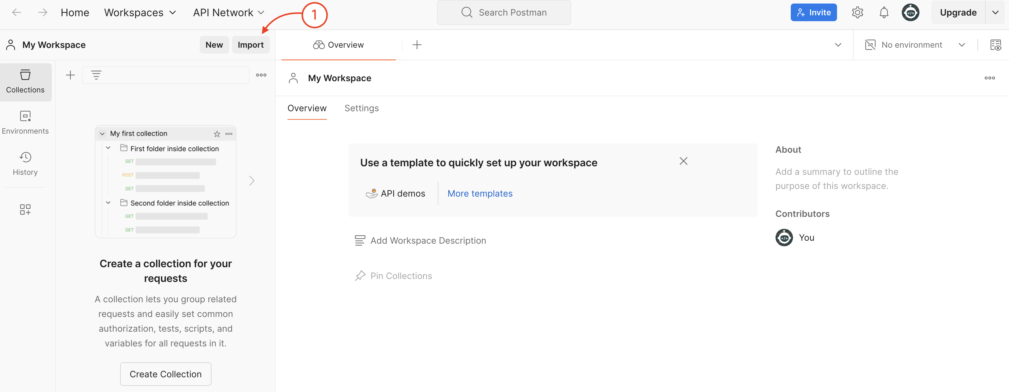Image resolution: width=1009 pixels, height=392 pixels.
Task: Click the collections filter input field
Action: point(166,75)
